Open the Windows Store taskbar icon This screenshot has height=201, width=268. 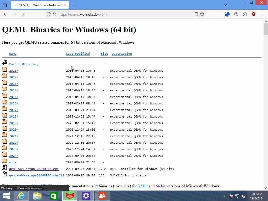53,196
